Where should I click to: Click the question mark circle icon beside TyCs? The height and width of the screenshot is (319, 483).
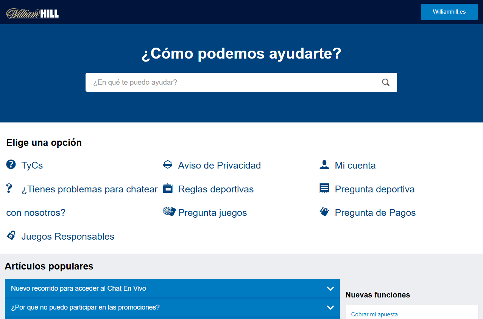[11, 164]
